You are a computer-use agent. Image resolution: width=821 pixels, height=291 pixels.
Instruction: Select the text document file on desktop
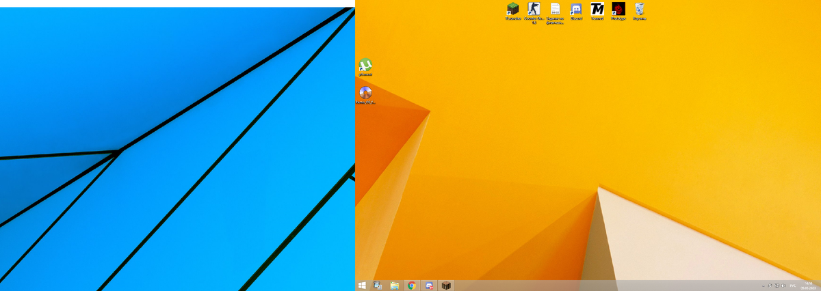[x=555, y=12]
